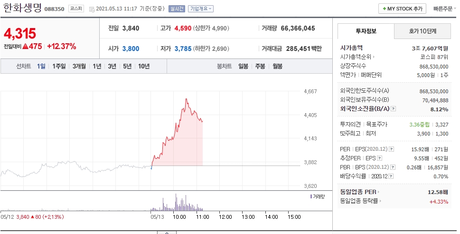This screenshot has width=460, height=234.
Task: Click 동일업종 등락률 value +4.33%
Action: [439, 202]
